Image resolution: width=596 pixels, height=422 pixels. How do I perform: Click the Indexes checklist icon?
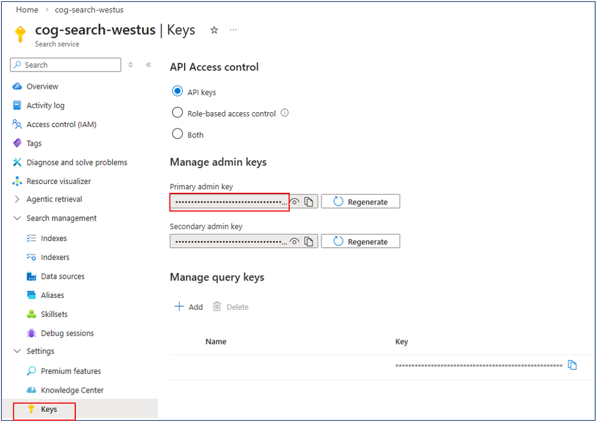click(x=31, y=238)
